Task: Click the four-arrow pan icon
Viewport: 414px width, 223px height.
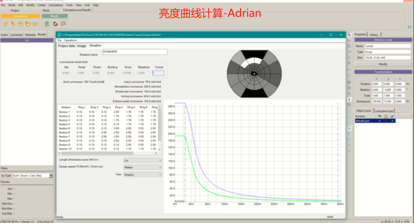Action: pos(349,88)
